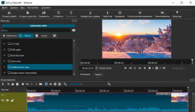Lock the V1 track
This screenshot has height=112, width=195.
click(x=12, y=100)
